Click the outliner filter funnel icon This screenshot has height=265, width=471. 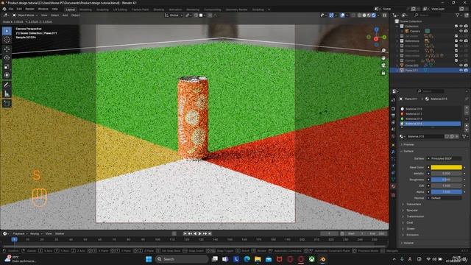click(x=457, y=15)
